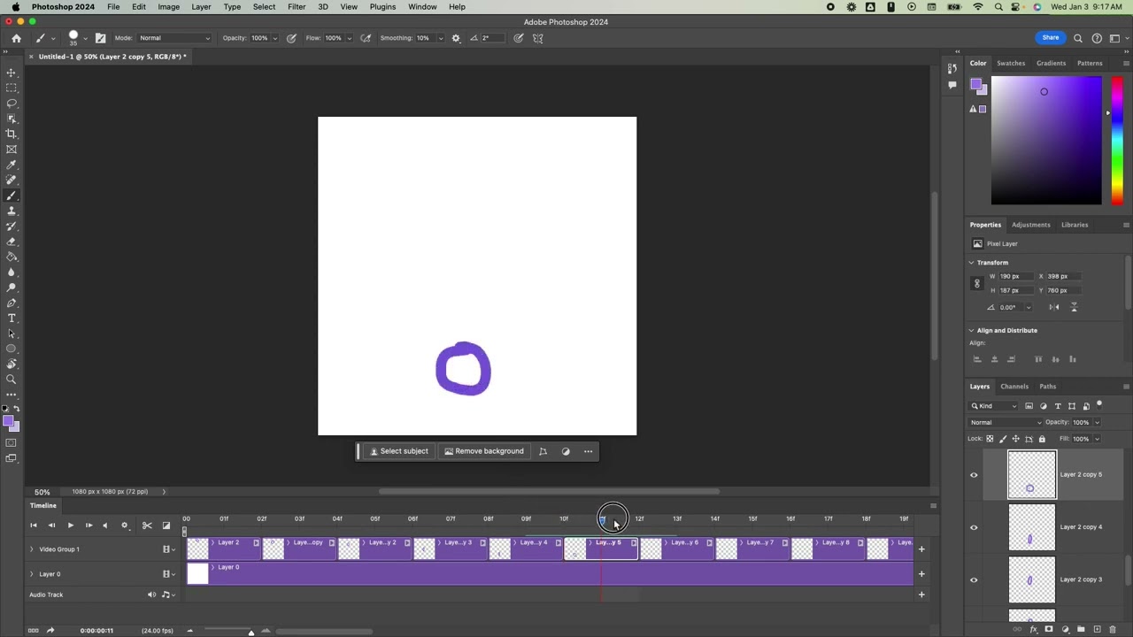The image size is (1133, 637).
Task: Toggle Lock all padlock icon
Action: tap(1042, 439)
